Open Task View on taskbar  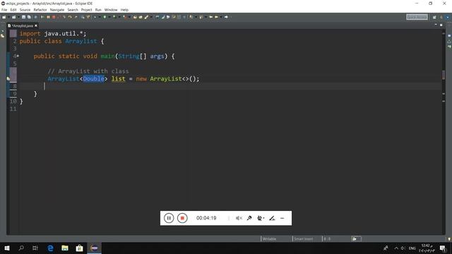(x=35, y=248)
